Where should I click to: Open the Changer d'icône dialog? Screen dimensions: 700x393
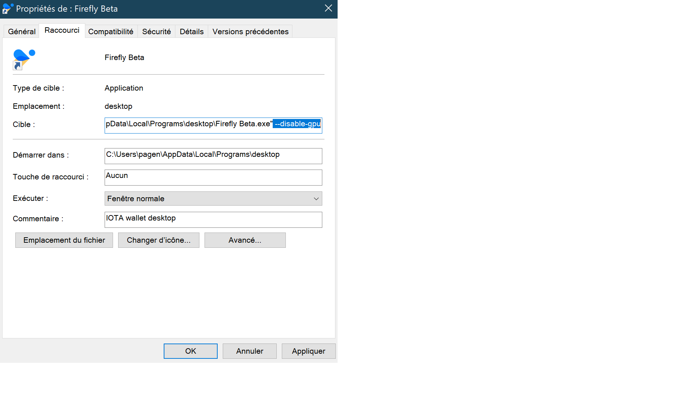pyautogui.click(x=158, y=240)
